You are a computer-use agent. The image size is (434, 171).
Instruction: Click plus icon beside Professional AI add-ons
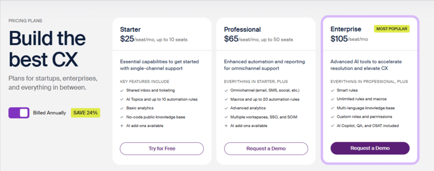tap(226, 125)
